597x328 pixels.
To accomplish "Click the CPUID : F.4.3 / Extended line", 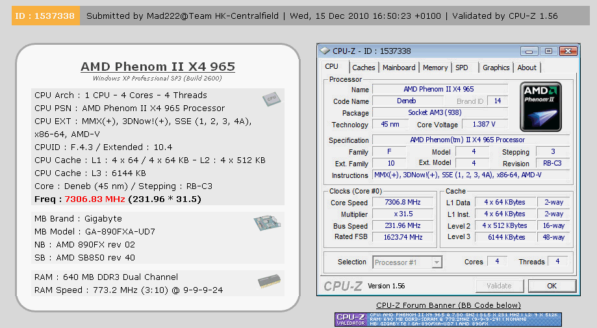I will click(103, 147).
